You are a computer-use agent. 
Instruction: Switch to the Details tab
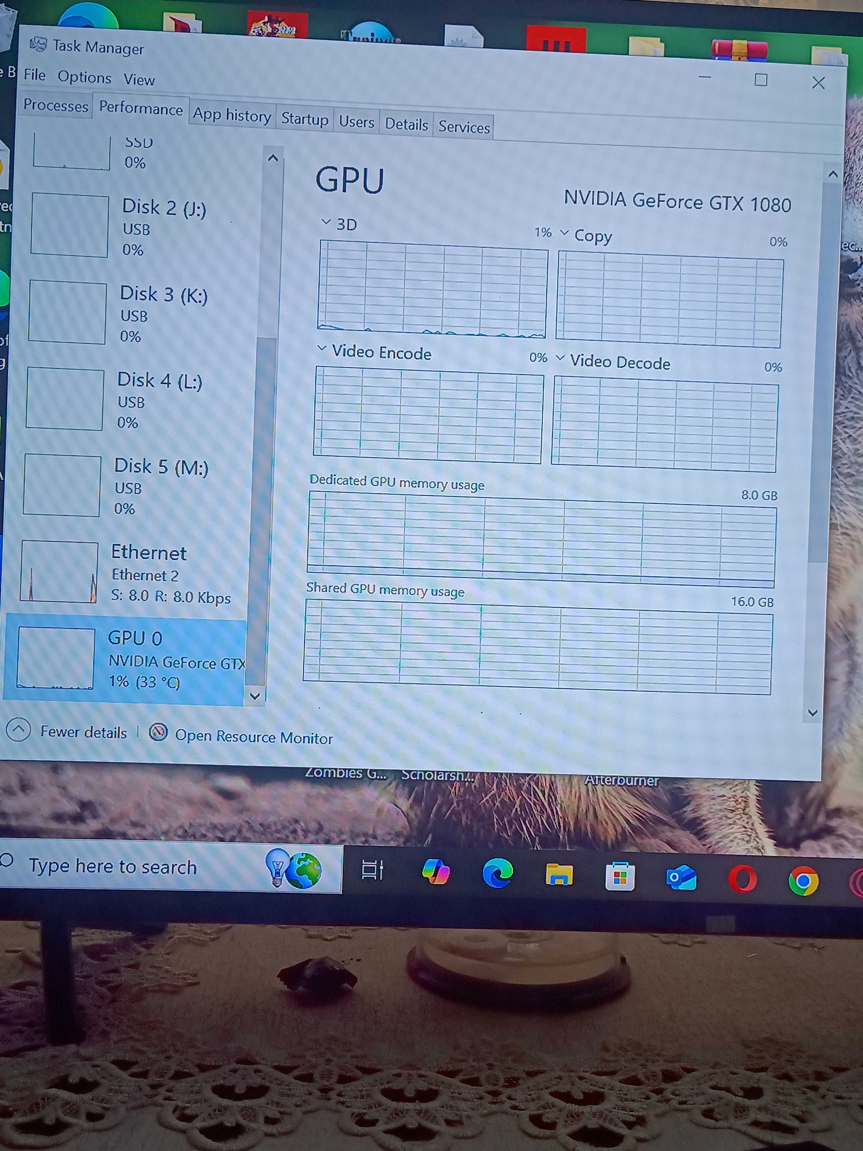tap(406, 124)
